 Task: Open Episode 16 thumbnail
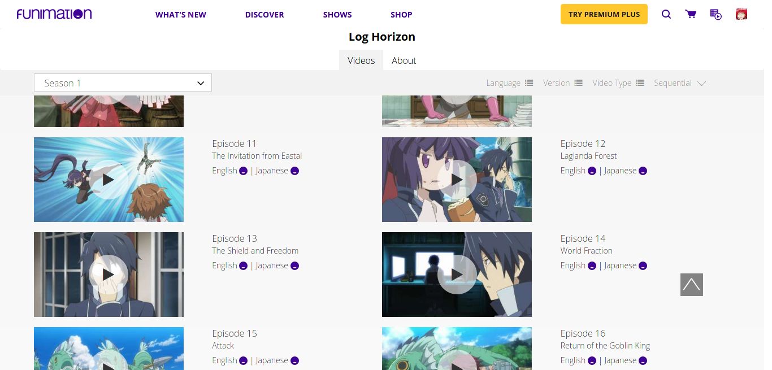[457, 349]
